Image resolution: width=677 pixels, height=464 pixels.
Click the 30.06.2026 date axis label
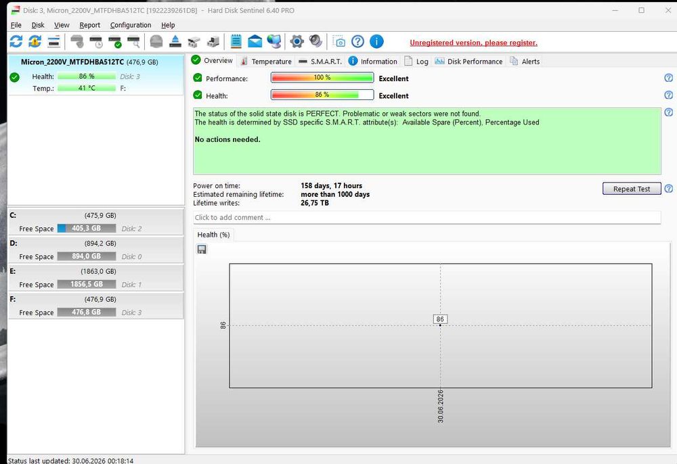pos(441,407)
